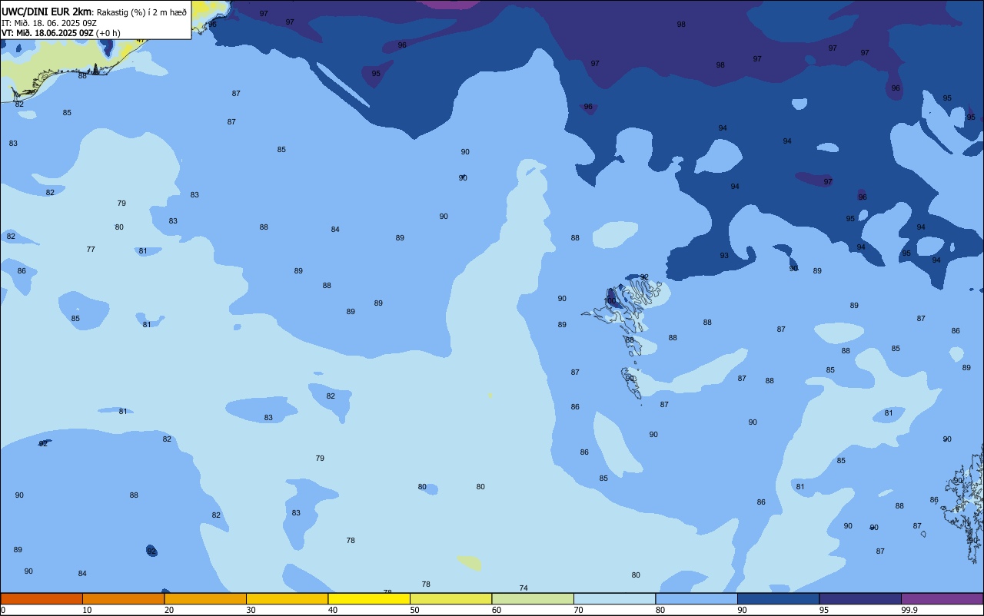Screen dimensions: 984x616
Task: Select the 70–80 pale blue legend swatch
Action: click(x=614, y=598)
